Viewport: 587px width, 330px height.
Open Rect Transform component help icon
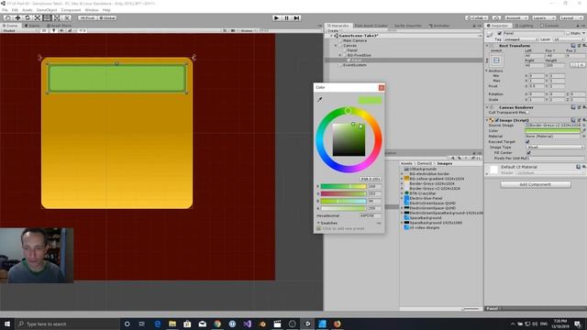tap(573, 46)
